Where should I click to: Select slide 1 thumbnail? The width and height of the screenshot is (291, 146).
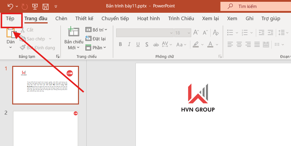[46, 85]
